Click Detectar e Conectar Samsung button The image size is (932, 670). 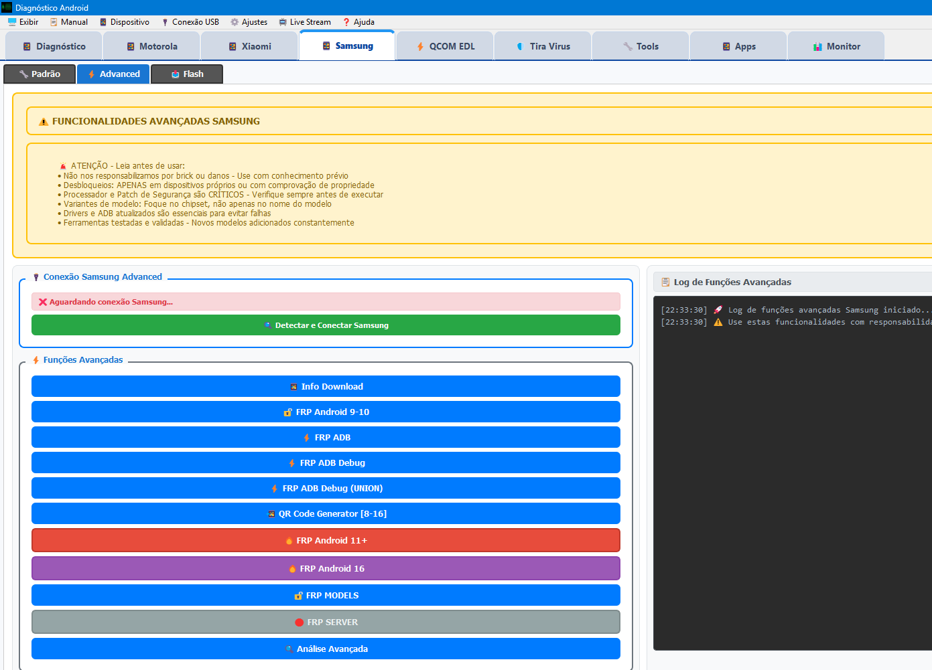coord(326,325)
